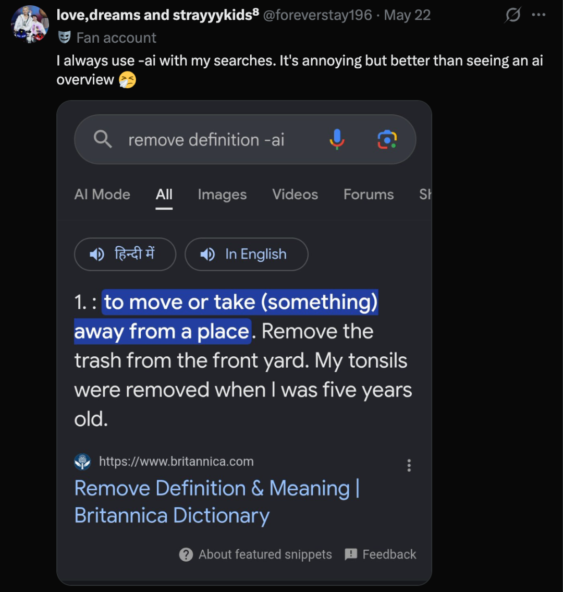This screenshot has height=592, width=563.
Task: Select the Images tab
Action: coord(222,195)
